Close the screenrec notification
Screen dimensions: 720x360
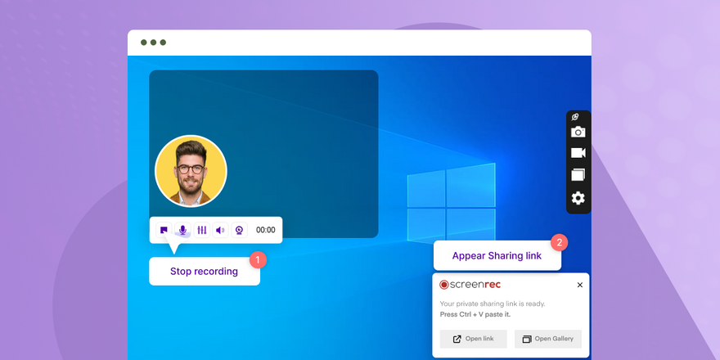point(580,285)
